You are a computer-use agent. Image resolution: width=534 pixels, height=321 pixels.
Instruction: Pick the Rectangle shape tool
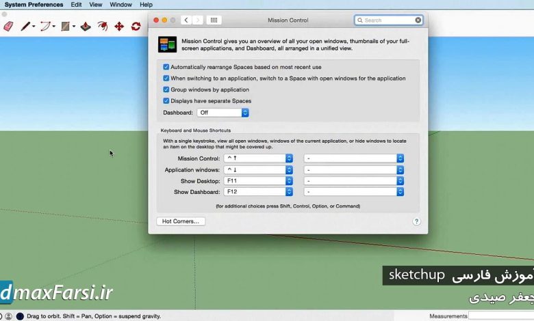coord(66,27)
